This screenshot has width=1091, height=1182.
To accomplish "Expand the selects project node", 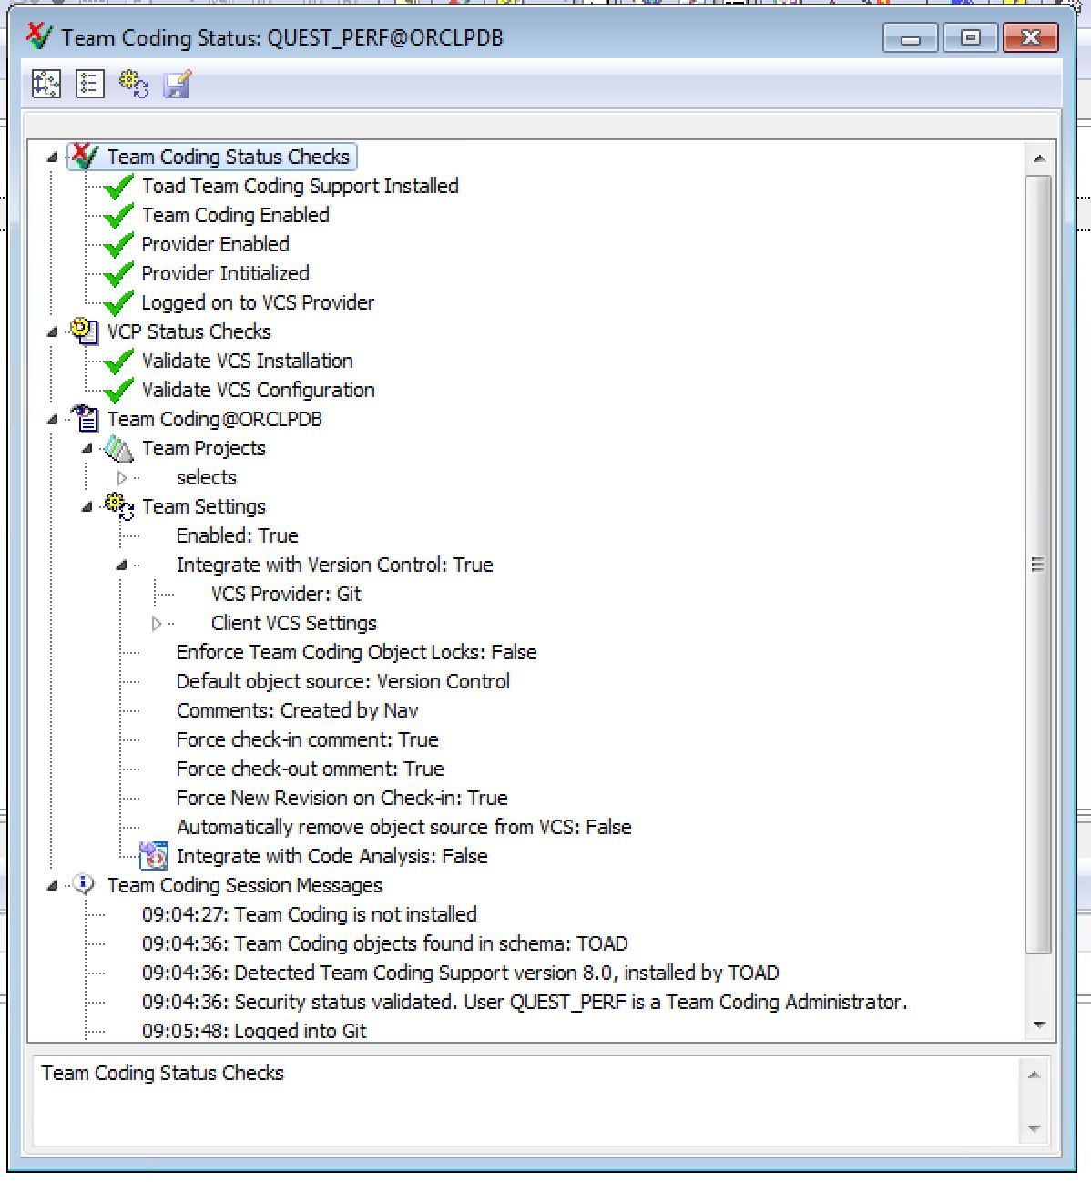I will pyautogui.click(x=122, y=477).
